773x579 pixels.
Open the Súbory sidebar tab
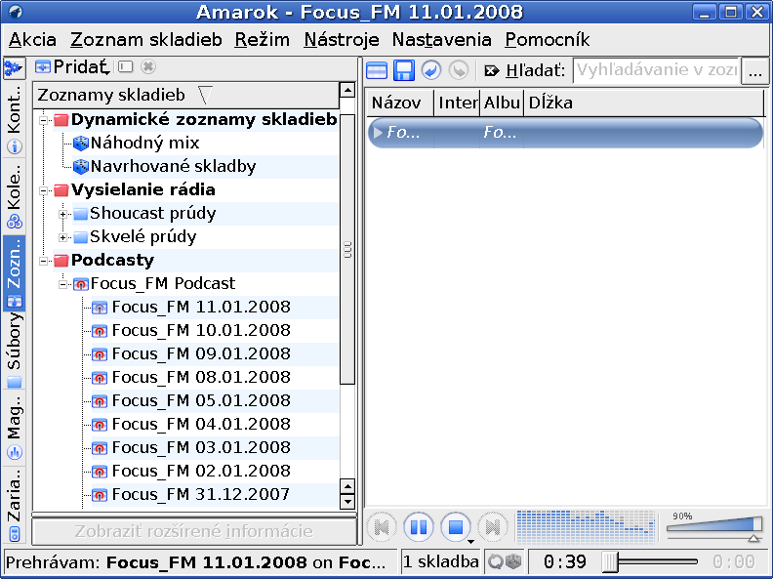pyautogui.click(x=15, y=351)
